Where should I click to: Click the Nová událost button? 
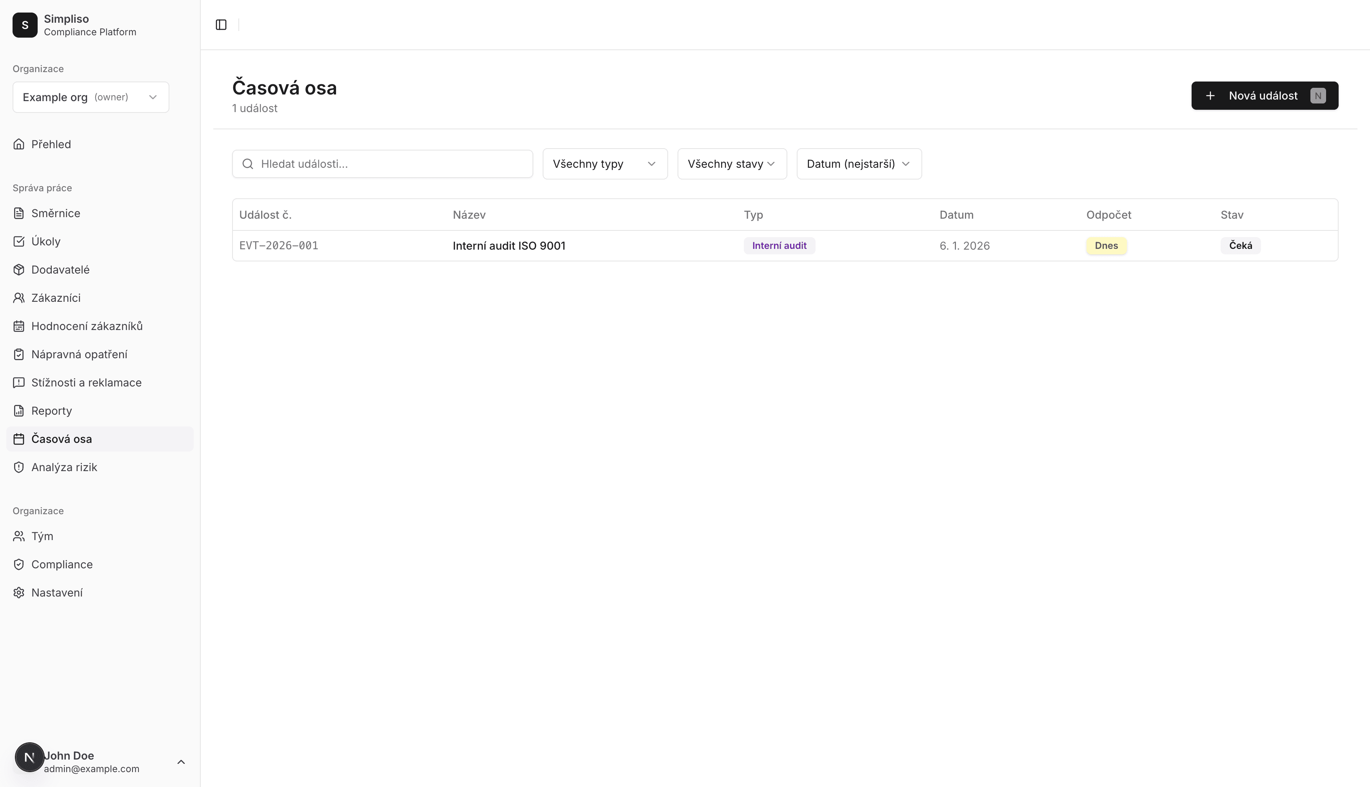click(1264, 96)
